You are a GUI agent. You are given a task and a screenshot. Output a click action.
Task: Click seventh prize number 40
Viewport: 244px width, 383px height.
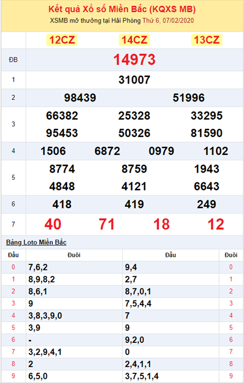[x=53, y=224]
